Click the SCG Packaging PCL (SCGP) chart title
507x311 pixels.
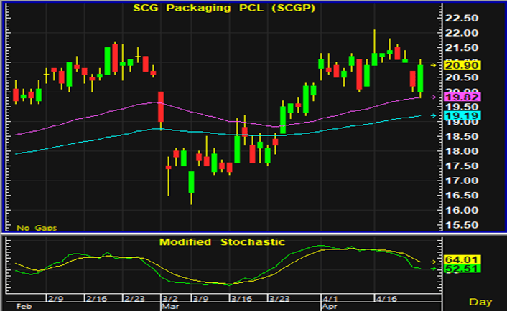[221, 8]
